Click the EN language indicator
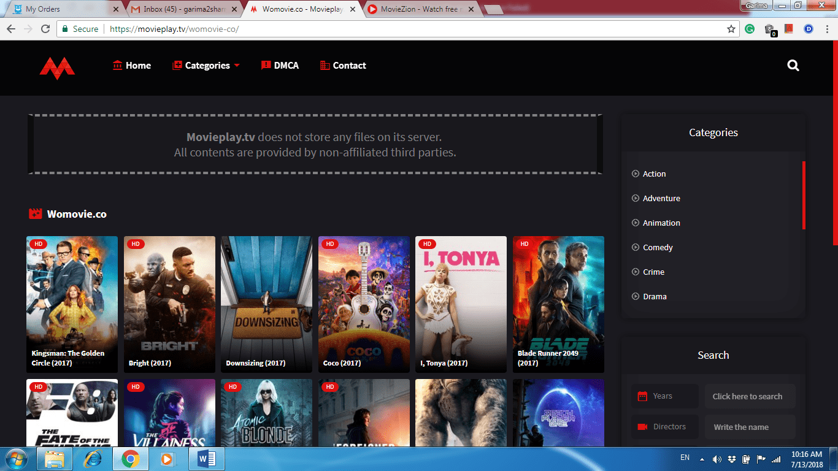838x471 pixels. point(685,458)
